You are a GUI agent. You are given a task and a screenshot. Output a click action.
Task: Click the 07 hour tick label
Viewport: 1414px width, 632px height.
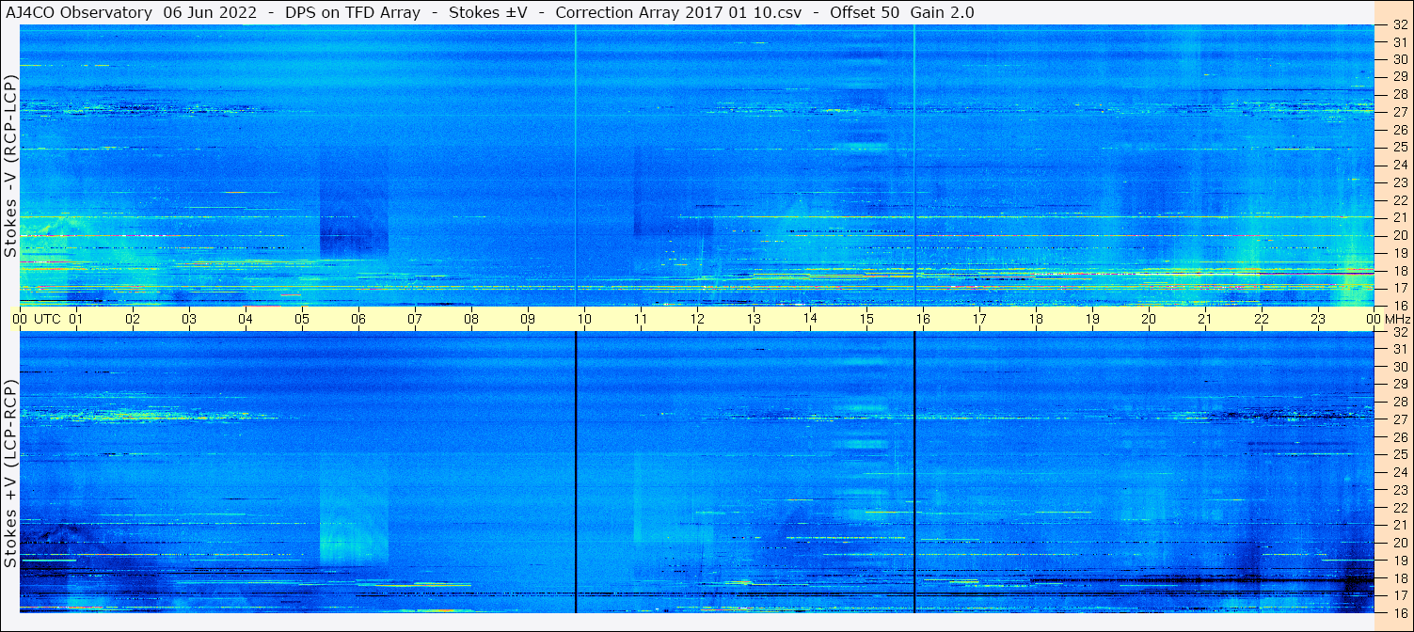click(415, 319)
